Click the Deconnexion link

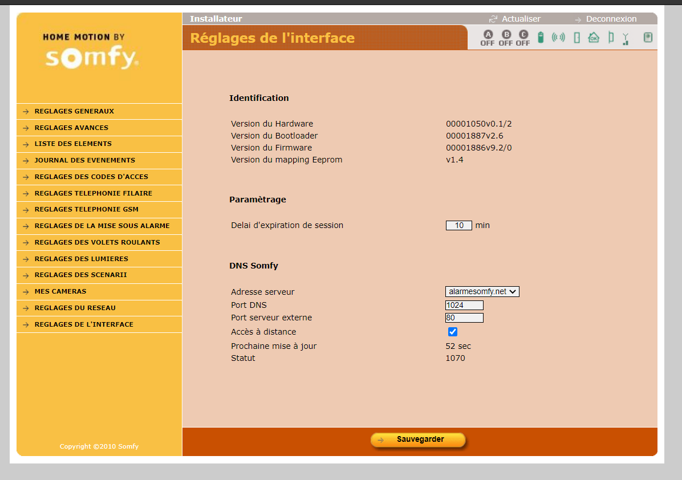[611, 19]
